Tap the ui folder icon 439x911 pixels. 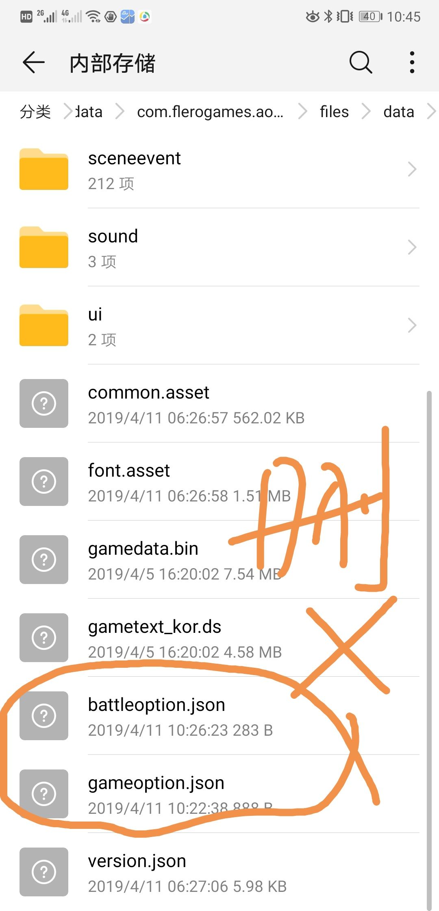[44, 326]
